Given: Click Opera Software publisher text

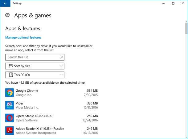Looking at the screenshot, I should 27,120.
